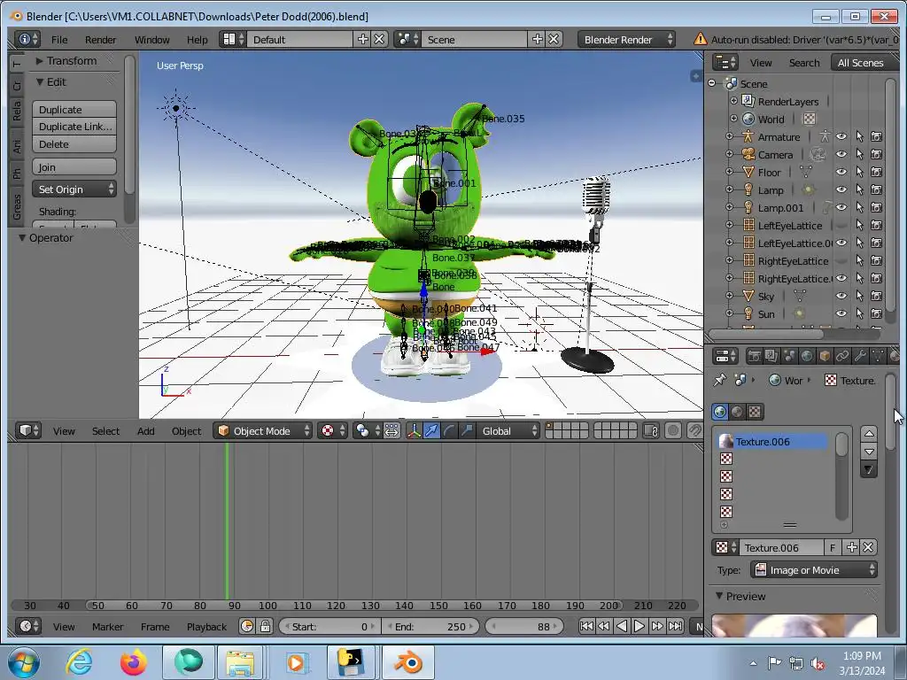Hide the Floor object via eye icon
This screenshot has height=680, width=907.
(841, 172)
